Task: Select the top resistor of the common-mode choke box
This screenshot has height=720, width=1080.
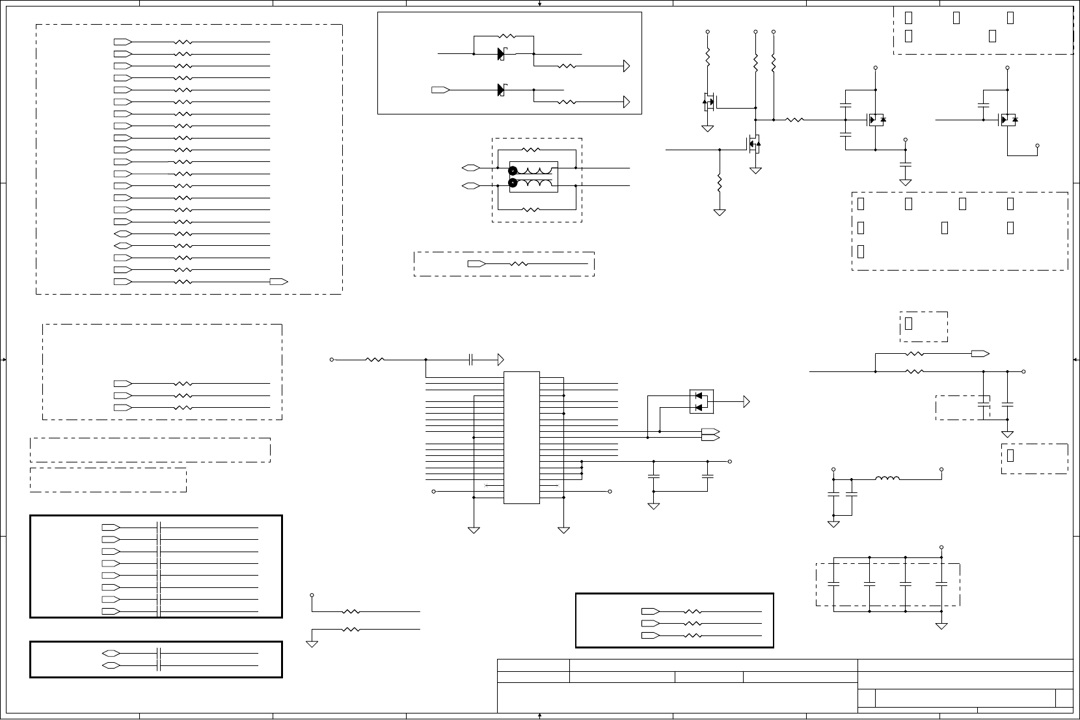Action: tap(530, 150)
